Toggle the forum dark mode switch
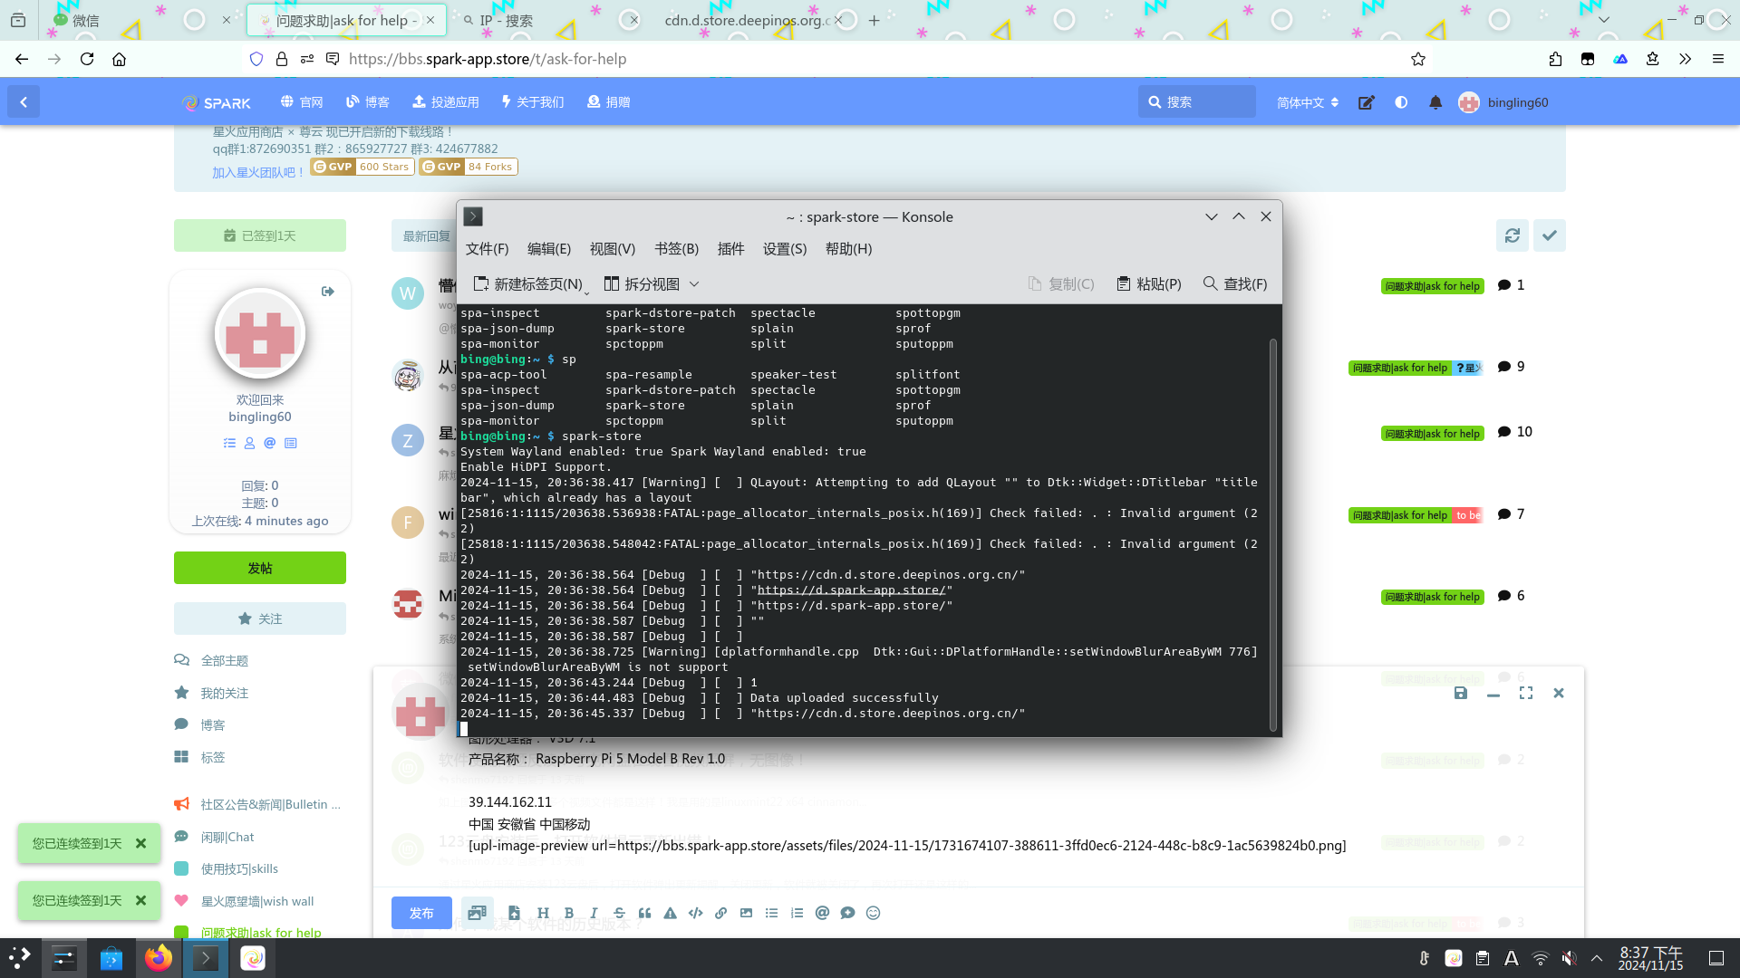The height and width of the screenshot is (978, 1740). point(1401,102)
